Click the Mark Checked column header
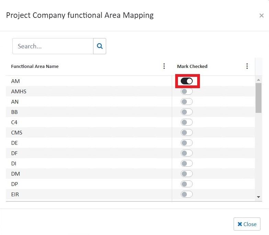 coord(192,67)
